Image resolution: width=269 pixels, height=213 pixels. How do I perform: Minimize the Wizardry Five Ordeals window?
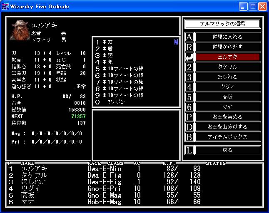(x=243, y=7)
